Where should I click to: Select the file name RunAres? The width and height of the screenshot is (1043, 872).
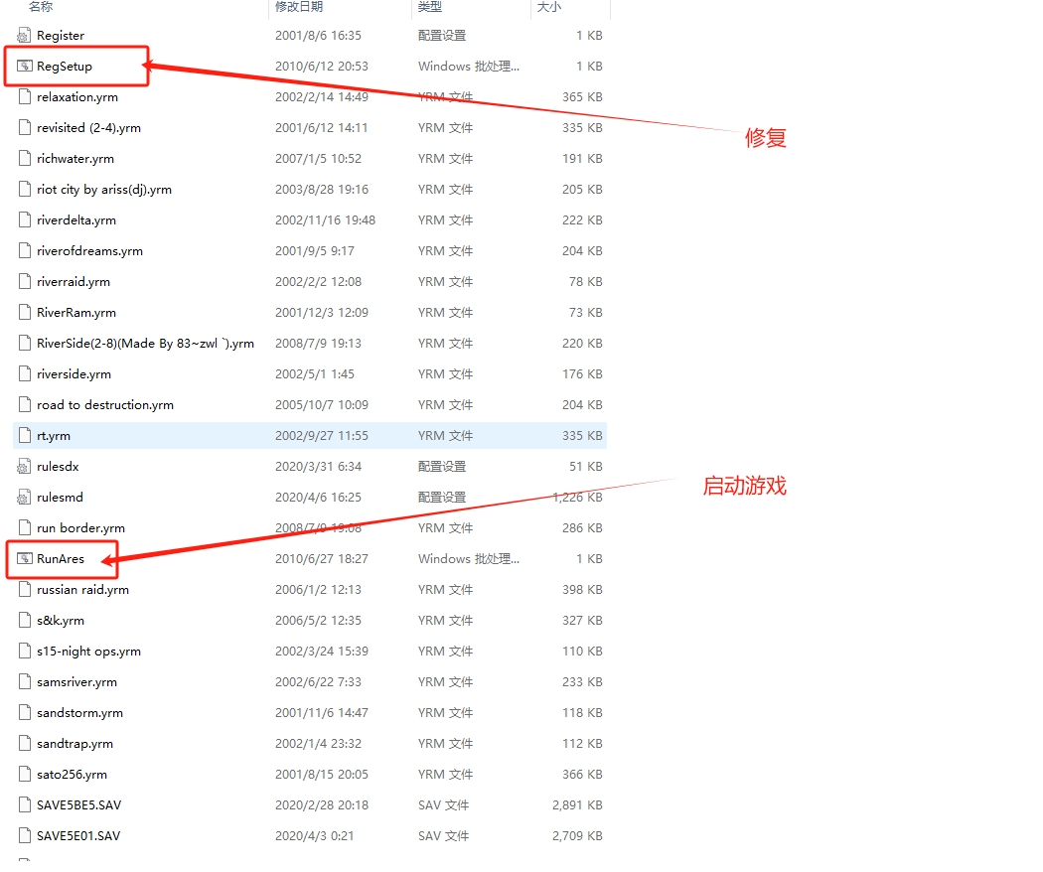click(61, 559)
